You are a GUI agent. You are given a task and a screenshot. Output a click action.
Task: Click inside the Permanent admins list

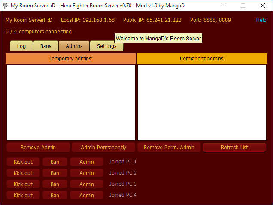click(202, 102)
